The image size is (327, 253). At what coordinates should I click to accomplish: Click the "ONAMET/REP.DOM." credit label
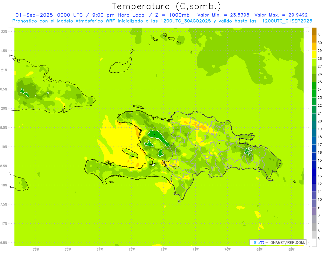(x=287, y=242)
